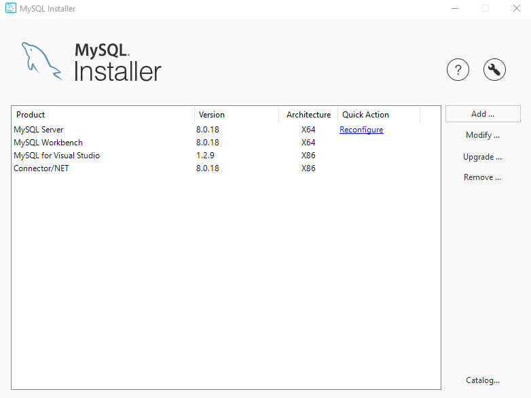
Task: Click the Modify... button
Action: [483, 135]
